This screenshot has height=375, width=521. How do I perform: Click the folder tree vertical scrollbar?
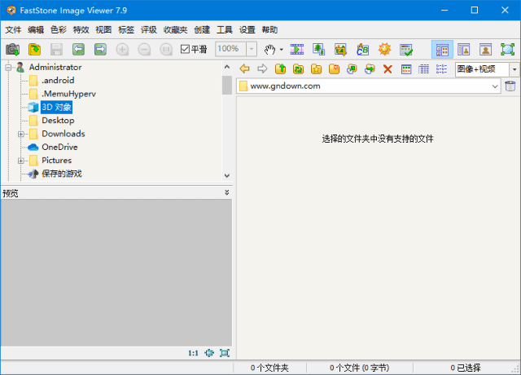226,122
